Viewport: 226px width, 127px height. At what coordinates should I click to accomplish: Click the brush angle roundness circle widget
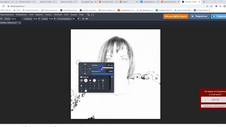(x=85, y=69)
